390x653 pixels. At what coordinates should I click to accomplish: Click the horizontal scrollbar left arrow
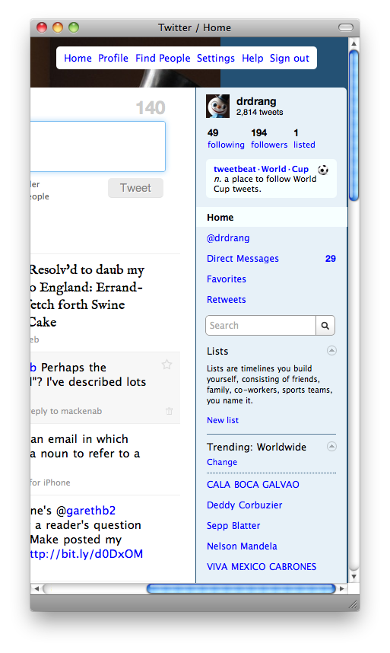point(36,588)
